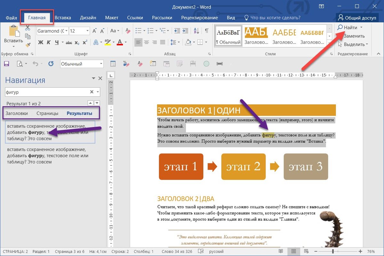Screen dimensions: 384x256
Task: Decrease font size with shrink font icon
Action: [x=102, y=31]
